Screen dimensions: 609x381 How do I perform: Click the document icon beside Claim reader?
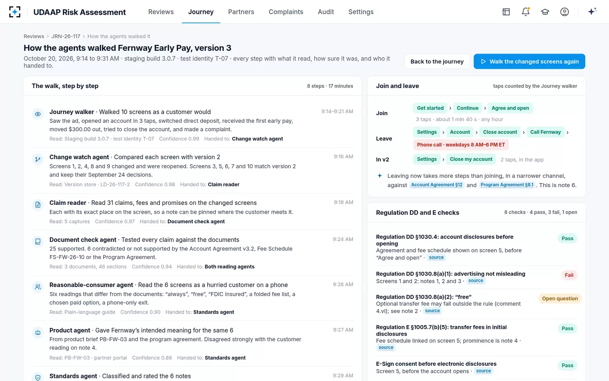pyautogui.click(x=38, y=205)
